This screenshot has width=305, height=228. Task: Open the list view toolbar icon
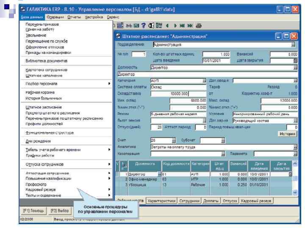coord(120,25)
